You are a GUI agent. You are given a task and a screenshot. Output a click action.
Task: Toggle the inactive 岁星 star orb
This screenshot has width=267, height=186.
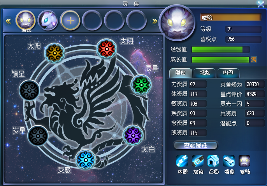point(38,136)
